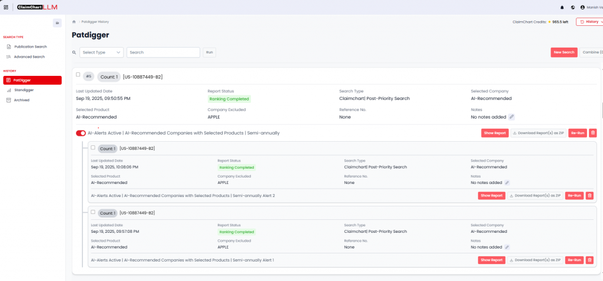Delete search #5 using trash icon

coord(592,133)
